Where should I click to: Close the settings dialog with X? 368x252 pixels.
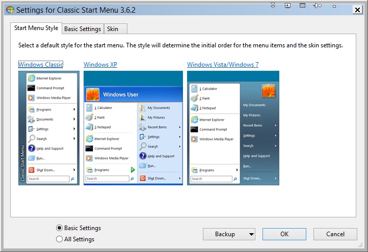pos(357,10)
